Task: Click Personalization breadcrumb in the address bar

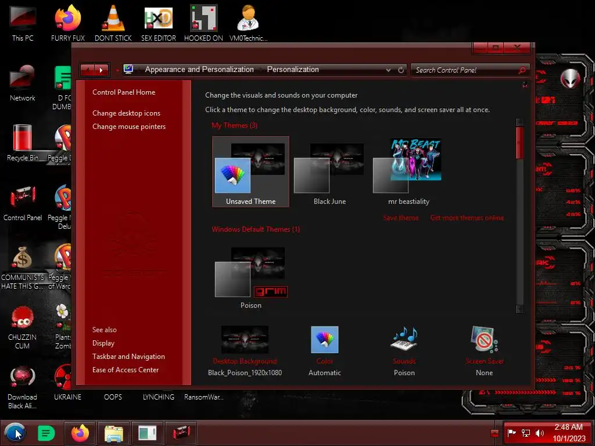Action: (x=293, y=70)
